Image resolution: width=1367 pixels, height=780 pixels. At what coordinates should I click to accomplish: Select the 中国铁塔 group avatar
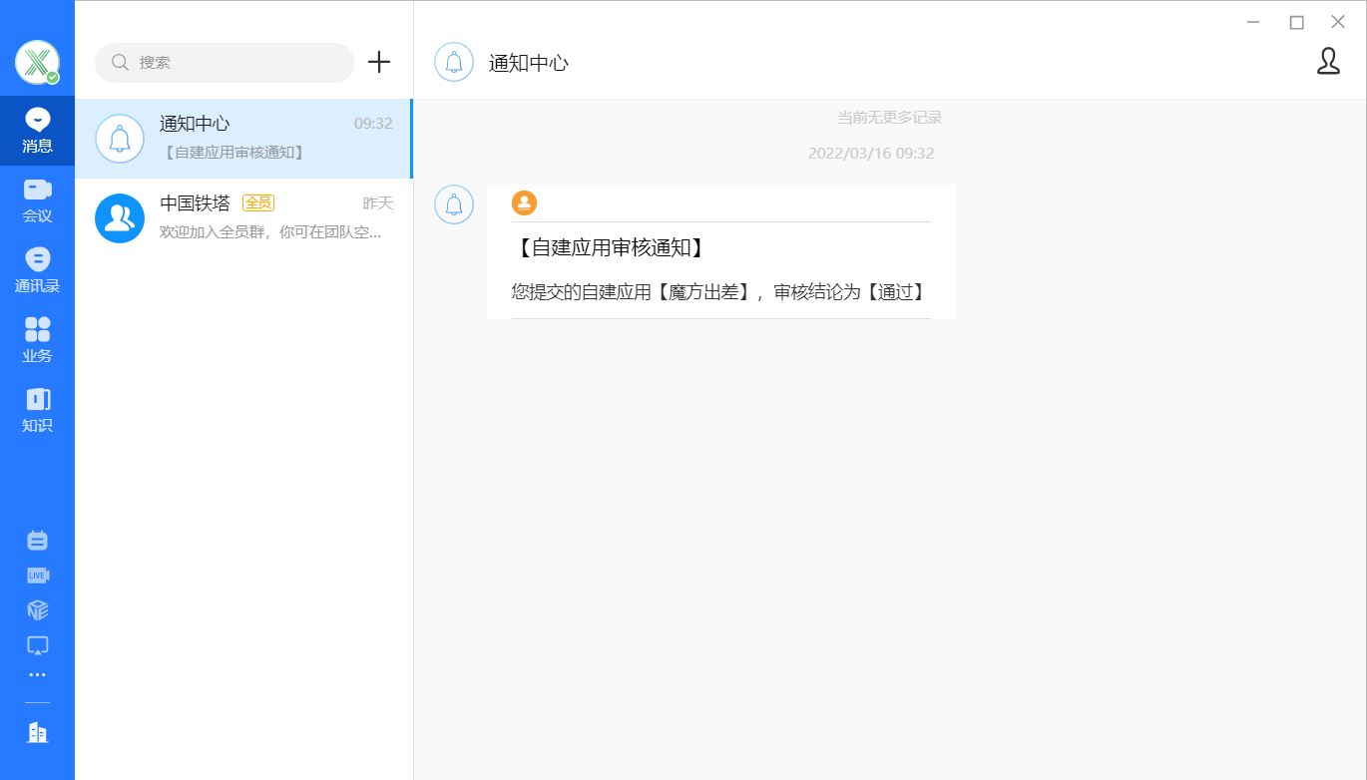point(120,217)
